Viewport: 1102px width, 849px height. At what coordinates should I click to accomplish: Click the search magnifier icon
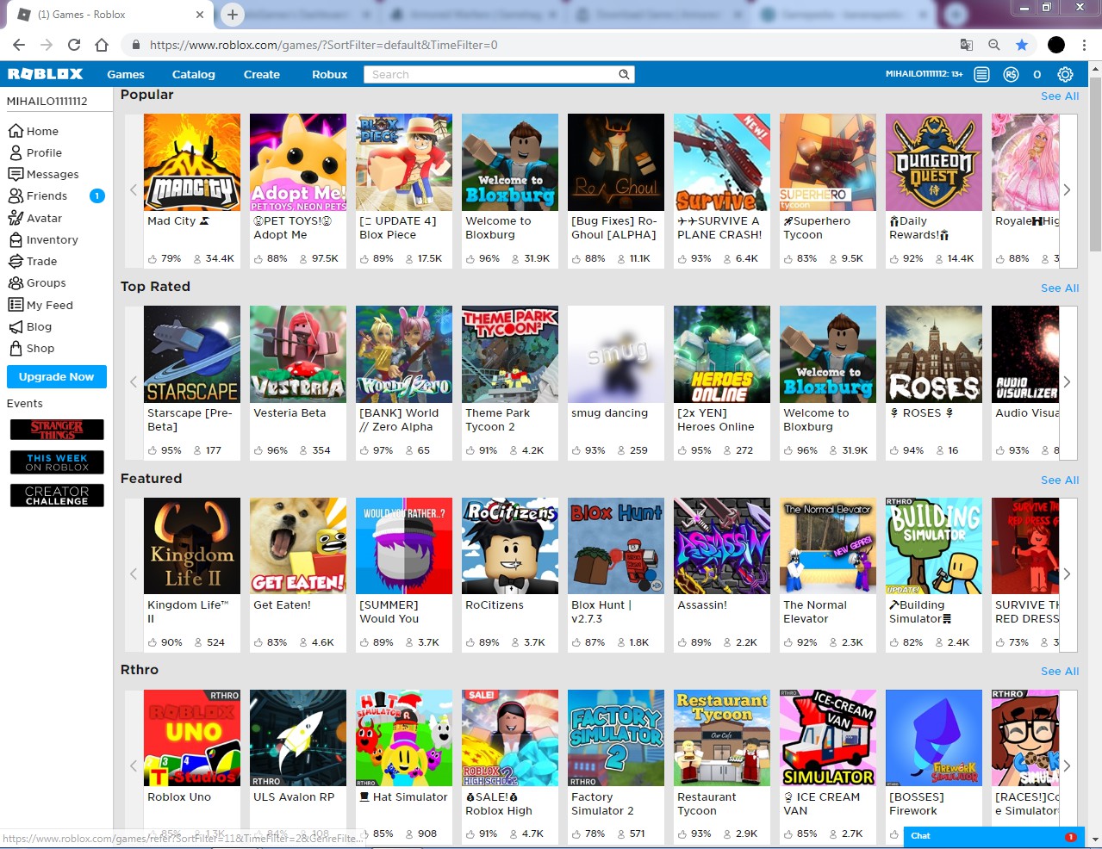[624, 75]
